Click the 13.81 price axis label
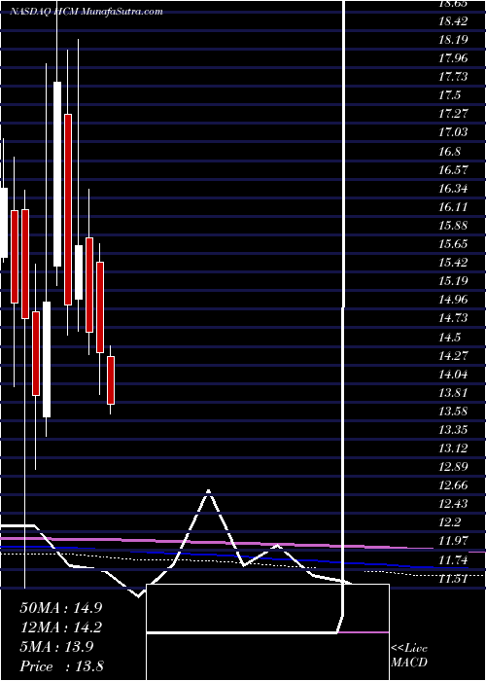486x681 pixels. [x=453, y=393]
